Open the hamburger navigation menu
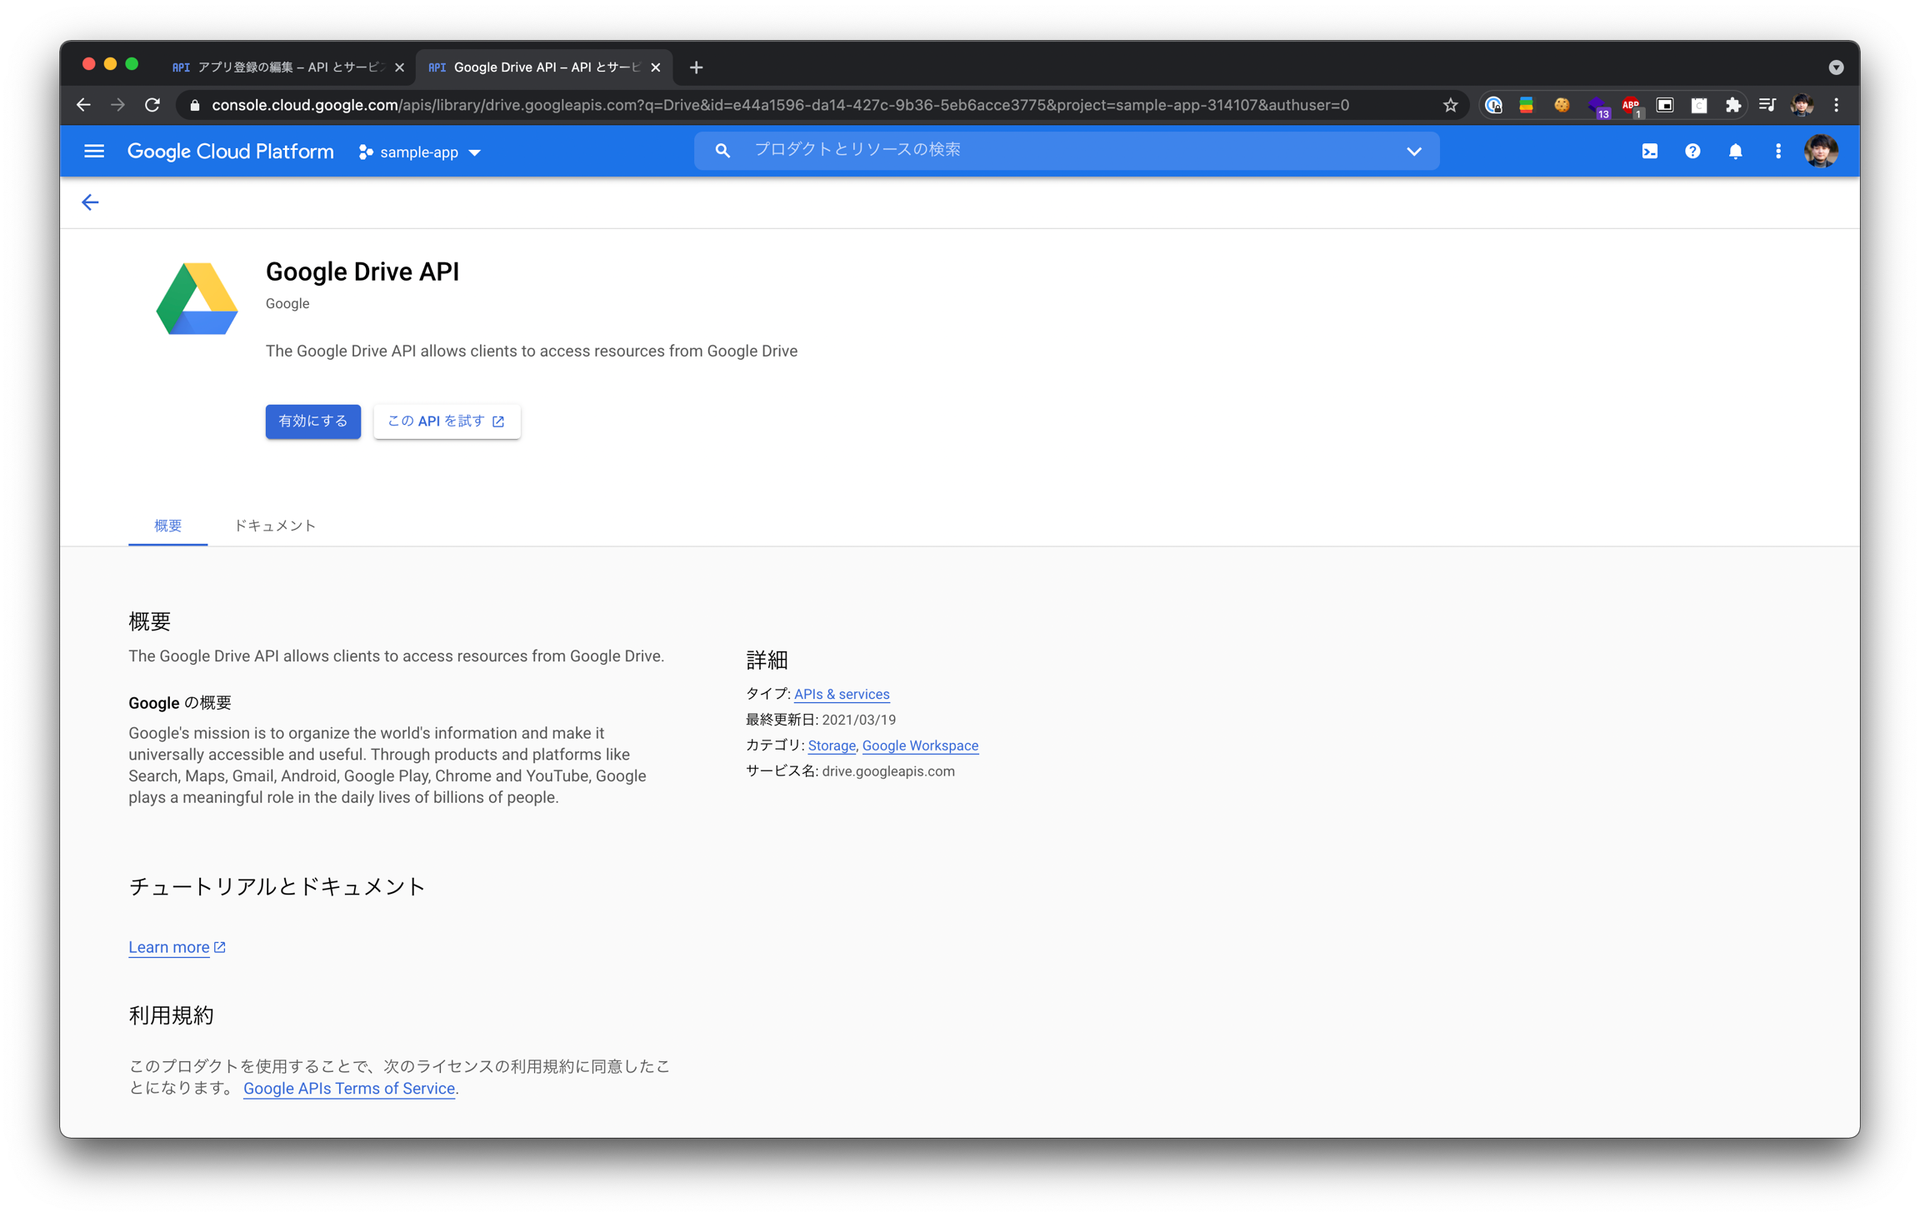Screen dimensions: 1920x1217 pyautogui.click(x=94, y=152)
